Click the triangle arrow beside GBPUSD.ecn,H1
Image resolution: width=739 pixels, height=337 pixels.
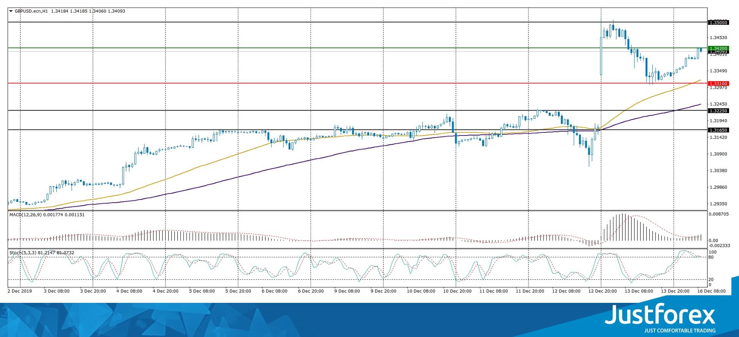(x=11, y=11)
